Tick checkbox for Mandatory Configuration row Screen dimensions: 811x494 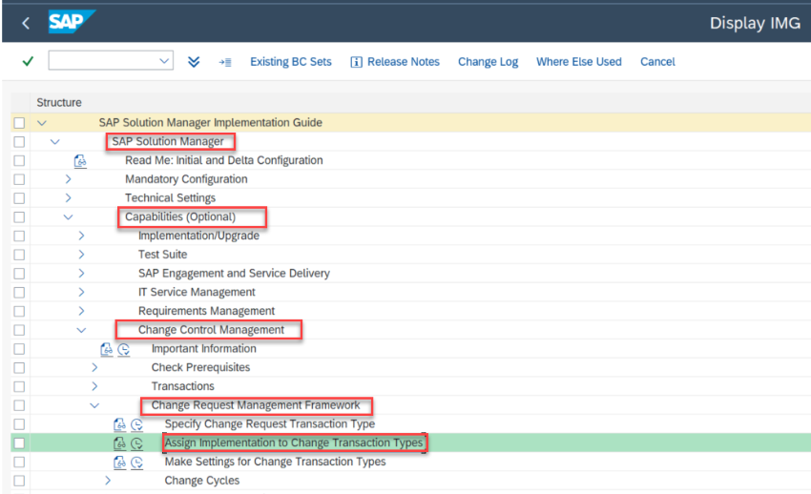tap(19, 179)
